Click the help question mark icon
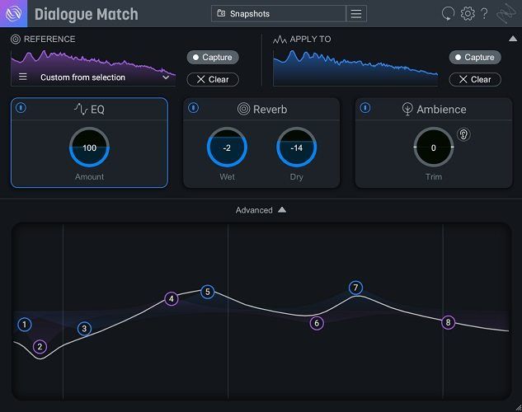This screenshot has height=412, width=522. pyautogui.click(x=484, y=13)
